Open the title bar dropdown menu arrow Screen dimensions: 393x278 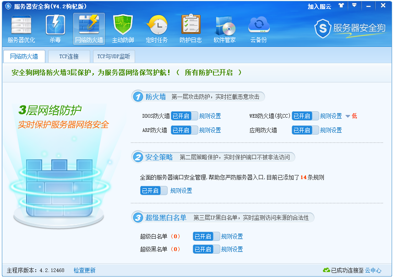pos(354,5)
